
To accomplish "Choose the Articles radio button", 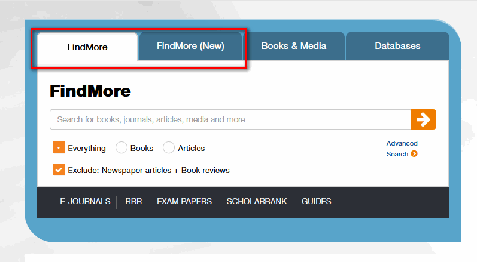I will 169,147.
